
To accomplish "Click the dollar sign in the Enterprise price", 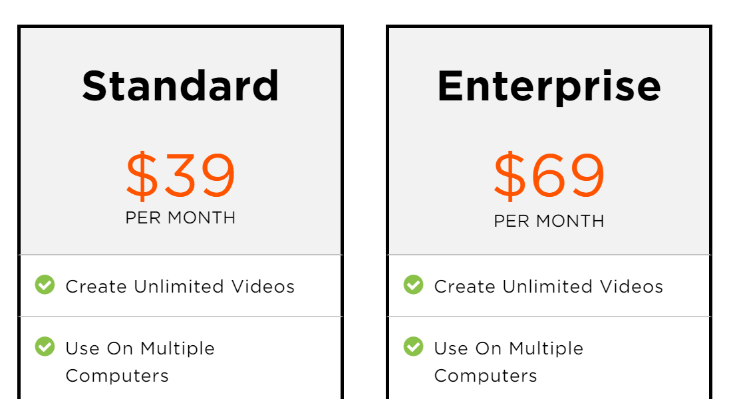I will pos(508,176).
